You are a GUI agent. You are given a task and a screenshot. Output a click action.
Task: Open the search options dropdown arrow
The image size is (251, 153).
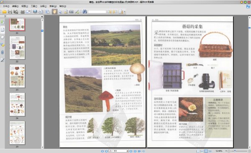(125, 12)
